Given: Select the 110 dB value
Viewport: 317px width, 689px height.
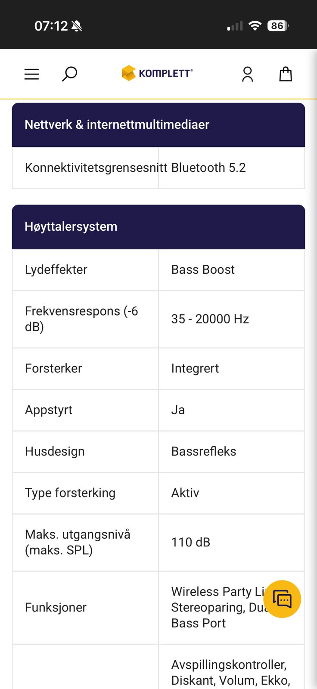Looking at the screenshot, I should coord(191,542).
